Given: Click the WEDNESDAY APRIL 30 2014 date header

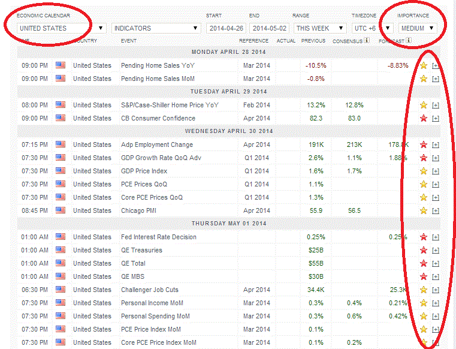Looking at the screenshot, I should [229, 131].
